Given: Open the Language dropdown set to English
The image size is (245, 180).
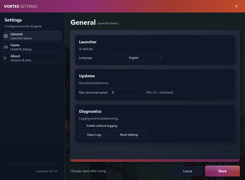Looking at the screenshot, I should [x=136, y=58].
